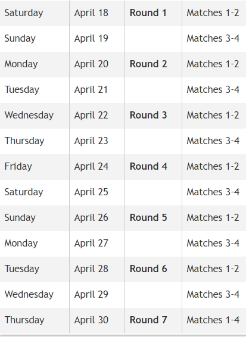Image resolution: width=246 pixels, height=337 pixels.
Task: Click the Round 5 label
Action: click(148, 217)
